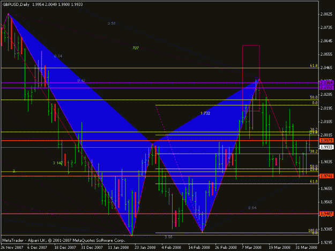Click the 23 Jan 2008 date label
Image resolution: width=335 pixels, height=251 pixels.
click(x=145, y=247)
